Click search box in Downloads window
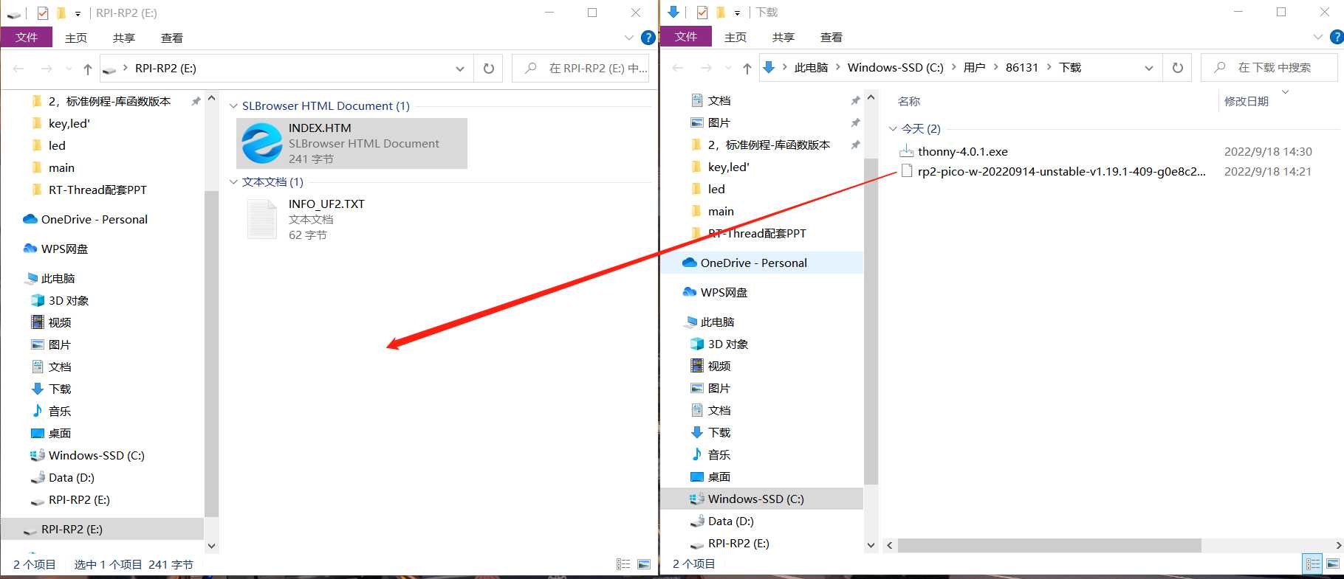Image resolution: width=1344 pixels, height=579 pixels. [1269, 68]
